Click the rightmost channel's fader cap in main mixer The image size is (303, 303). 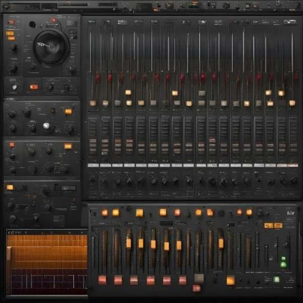click(x=292, y=103)
